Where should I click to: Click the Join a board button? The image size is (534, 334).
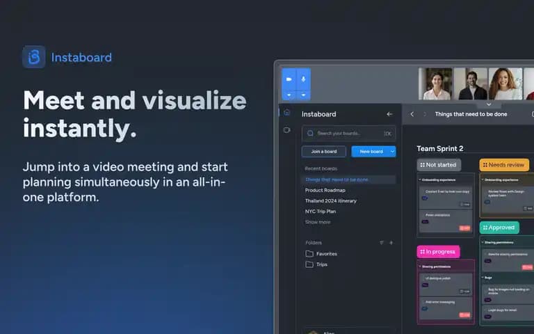324,151
